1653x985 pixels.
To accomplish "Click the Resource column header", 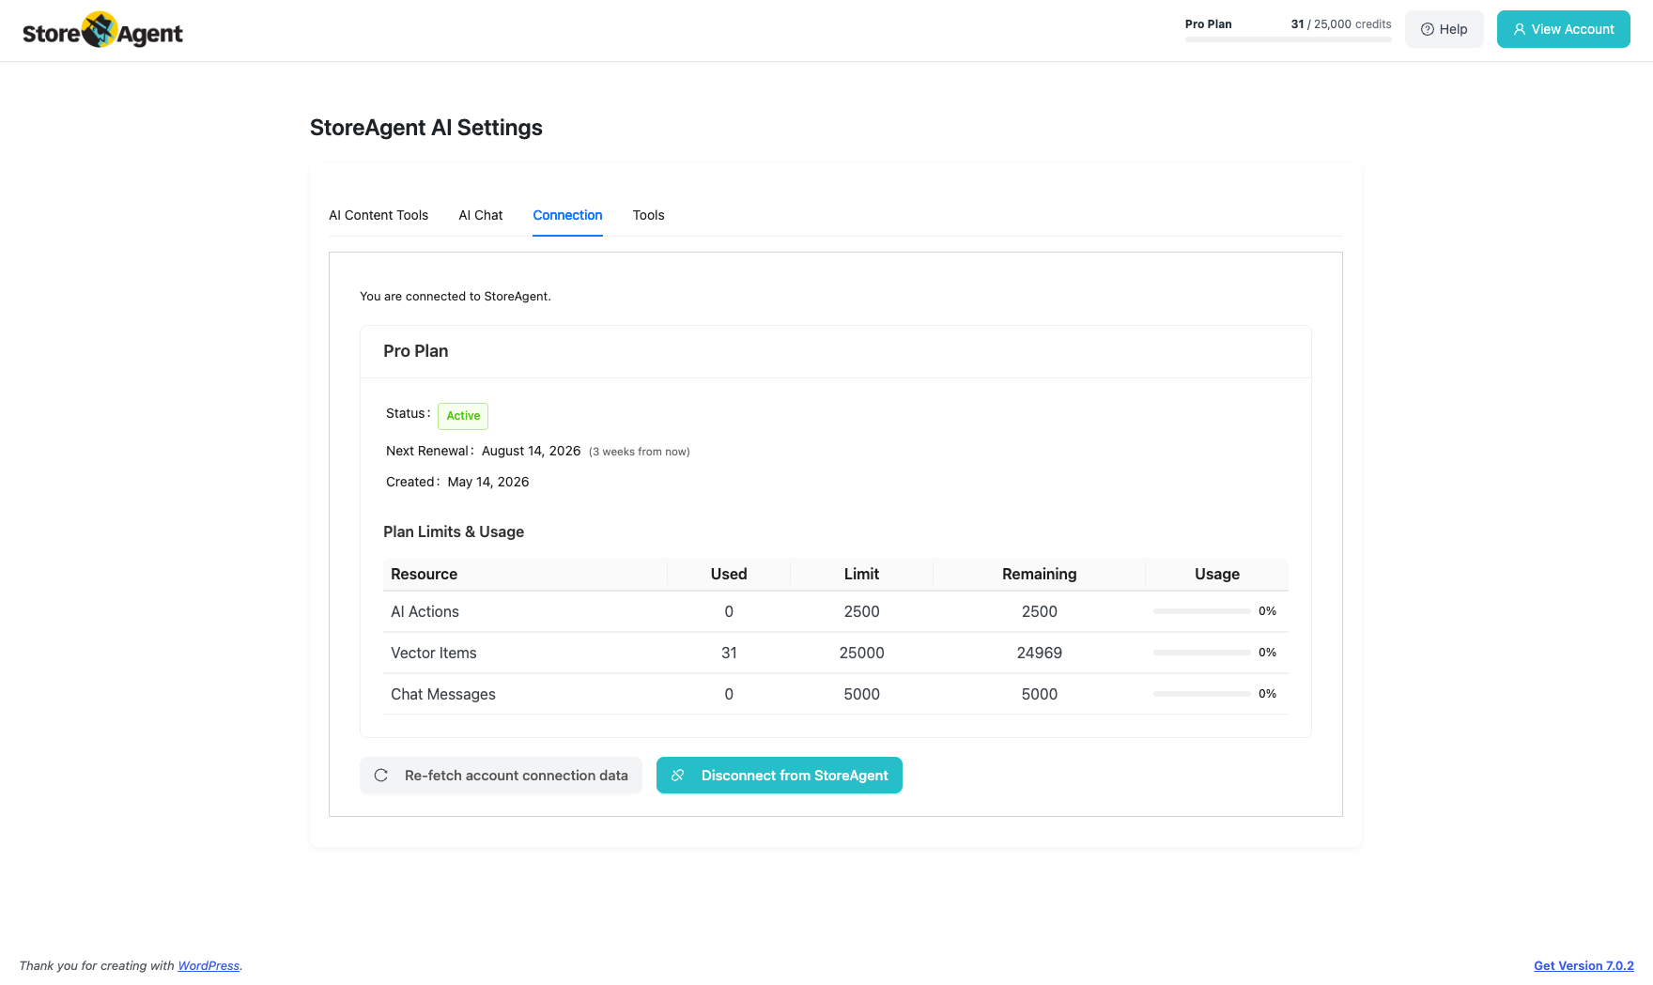I will [425, 574].
